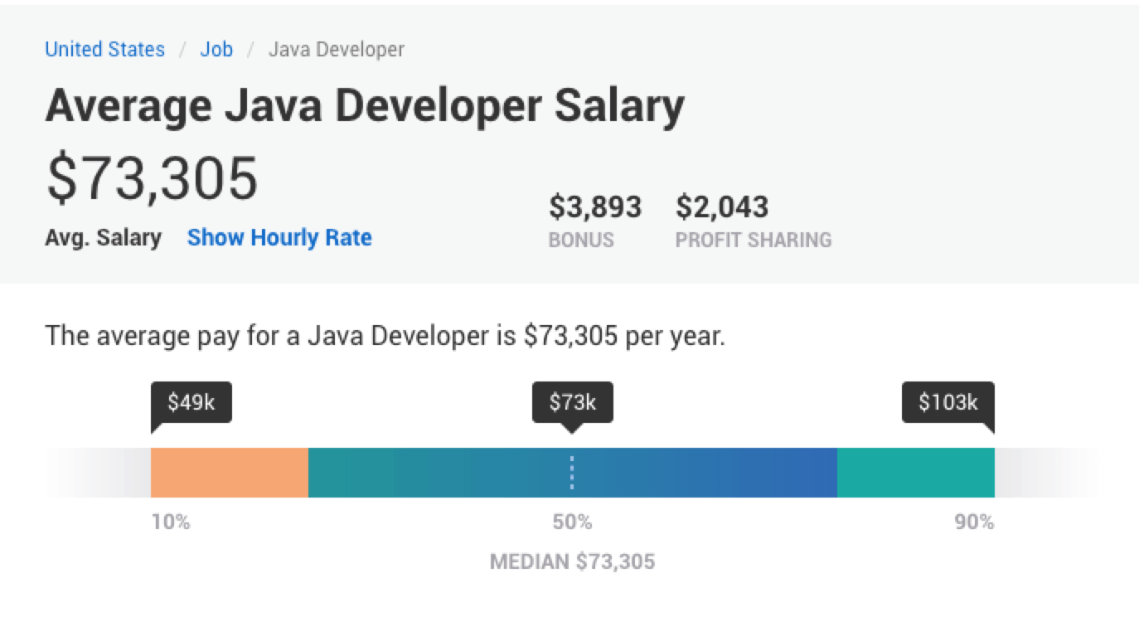
Task: Click the $73k median marker tooltip
Action: click(570, 402)
